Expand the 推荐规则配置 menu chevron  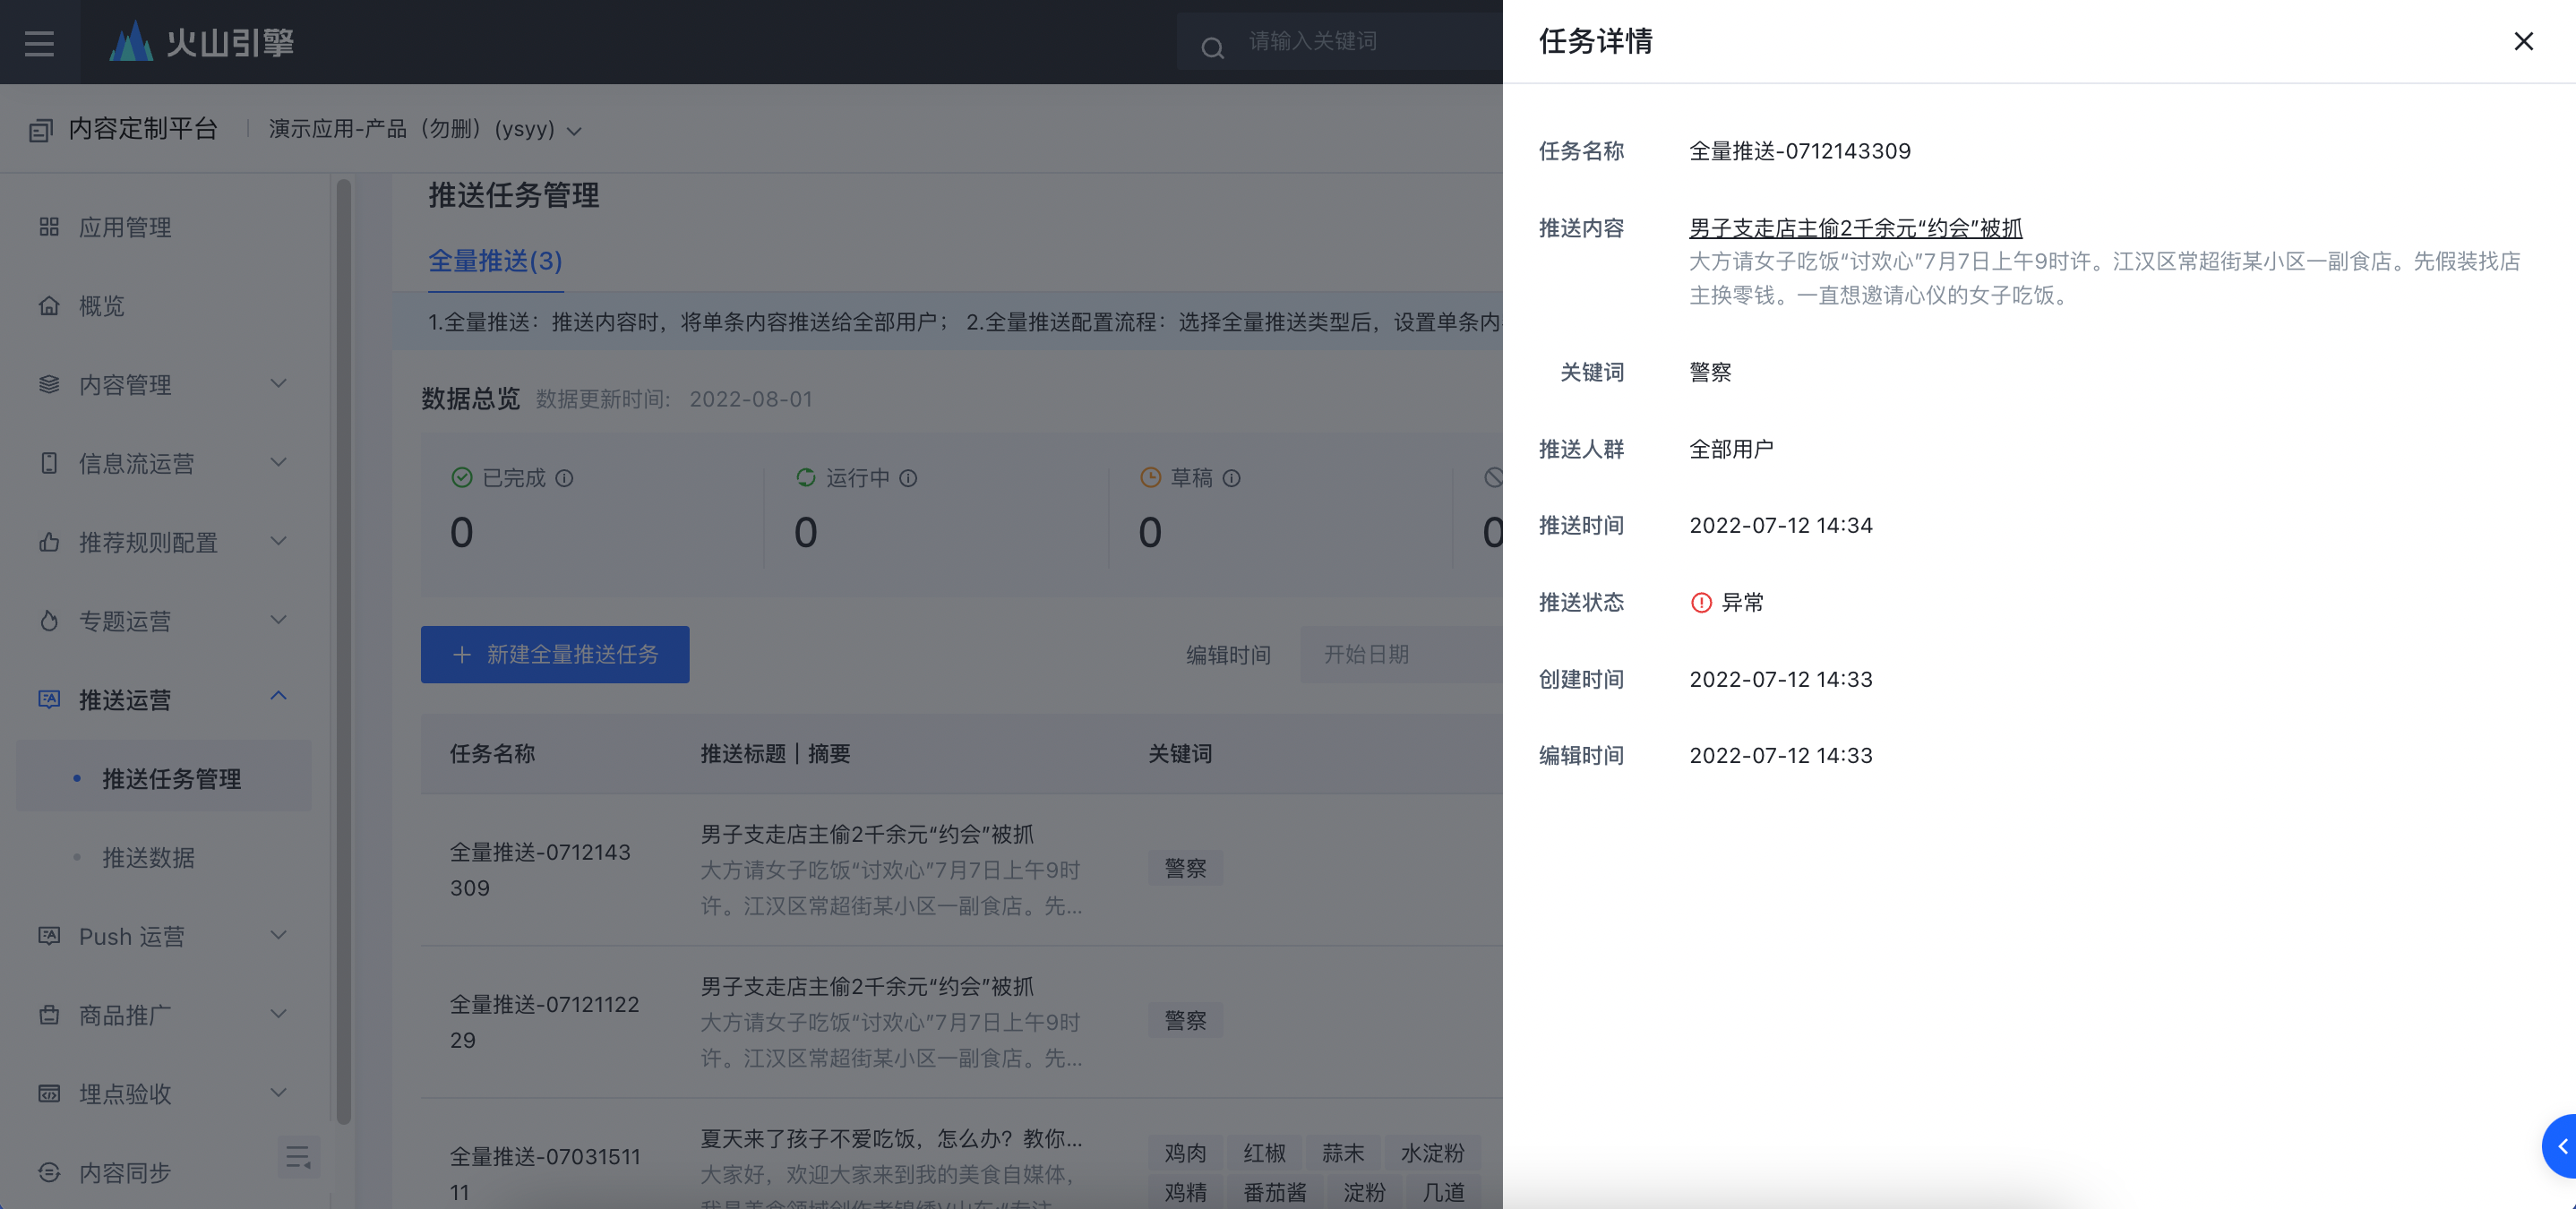(x=279, y=541)
